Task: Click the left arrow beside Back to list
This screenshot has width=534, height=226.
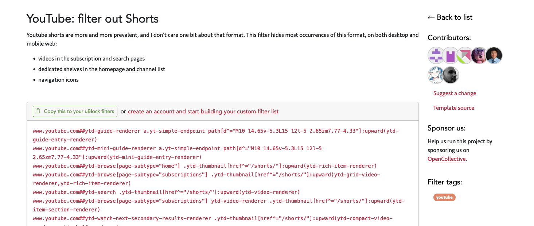Action: tap(431, 17)
